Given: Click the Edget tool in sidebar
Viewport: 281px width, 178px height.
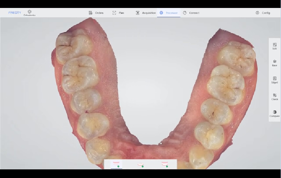Looking at the screenshot, I should point(274,80).
